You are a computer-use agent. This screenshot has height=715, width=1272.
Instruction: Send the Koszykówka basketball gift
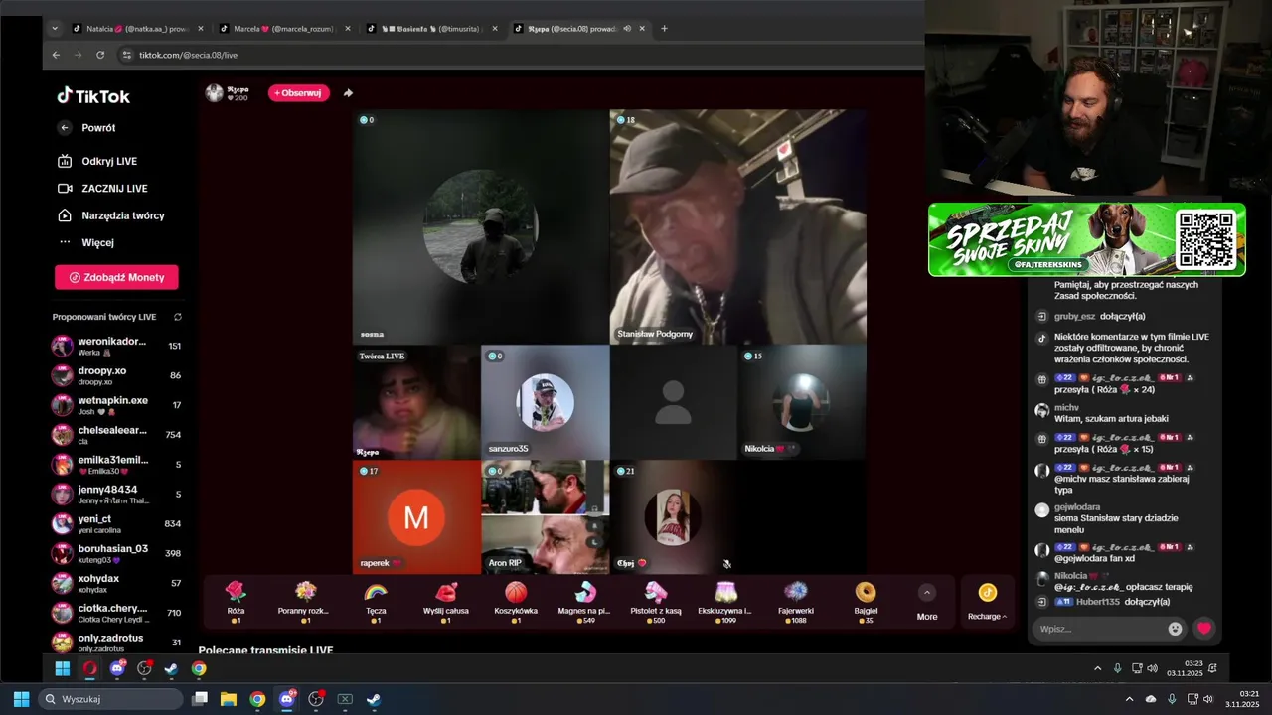coord(516,601)
